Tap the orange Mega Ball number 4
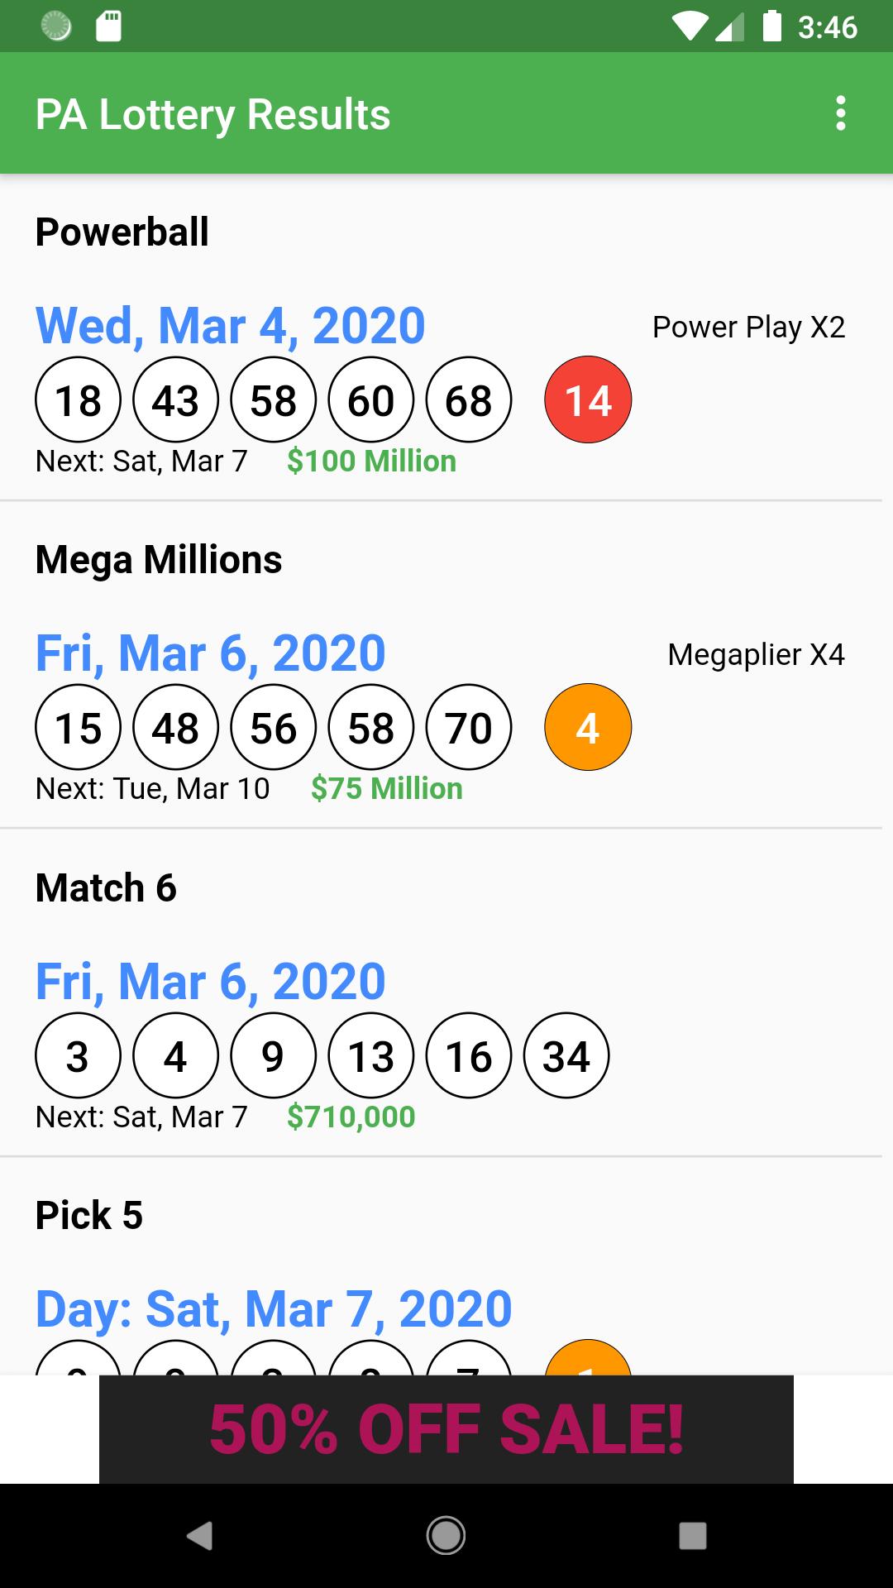The height and width of the screenshot is (1588, 893). (588, 728)
